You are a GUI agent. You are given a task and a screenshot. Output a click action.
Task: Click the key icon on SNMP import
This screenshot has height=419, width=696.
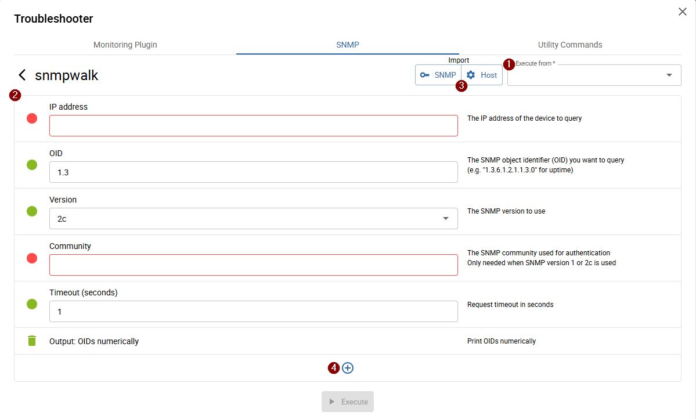(425, 75)
